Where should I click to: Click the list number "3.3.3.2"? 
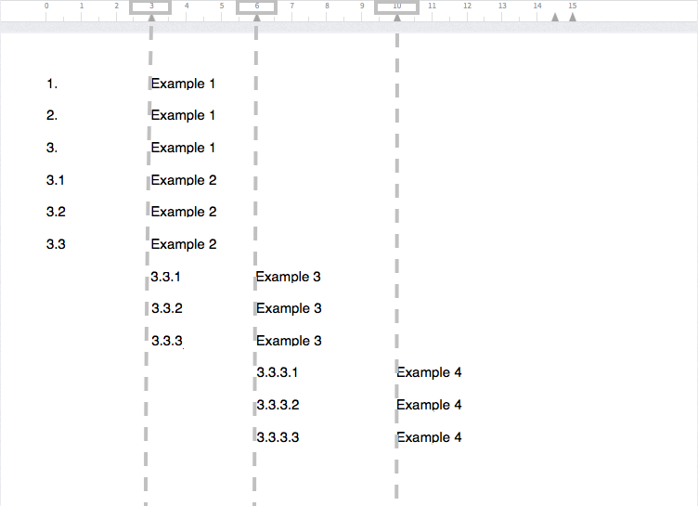278,405
